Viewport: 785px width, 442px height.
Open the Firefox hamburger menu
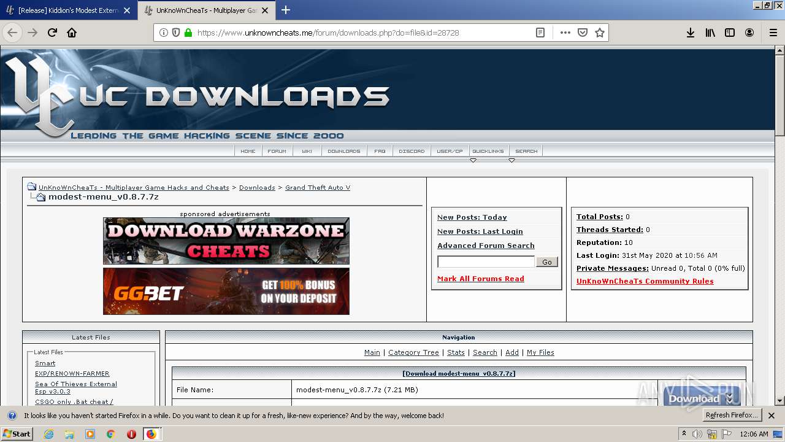[x=773, y=33]
